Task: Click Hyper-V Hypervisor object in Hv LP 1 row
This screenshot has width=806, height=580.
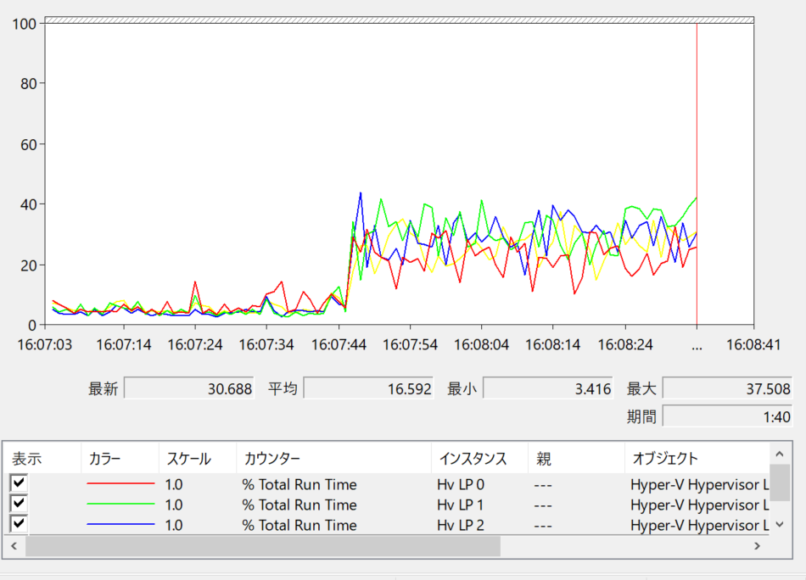Action: pyautogui.click(x=700, y=505)
